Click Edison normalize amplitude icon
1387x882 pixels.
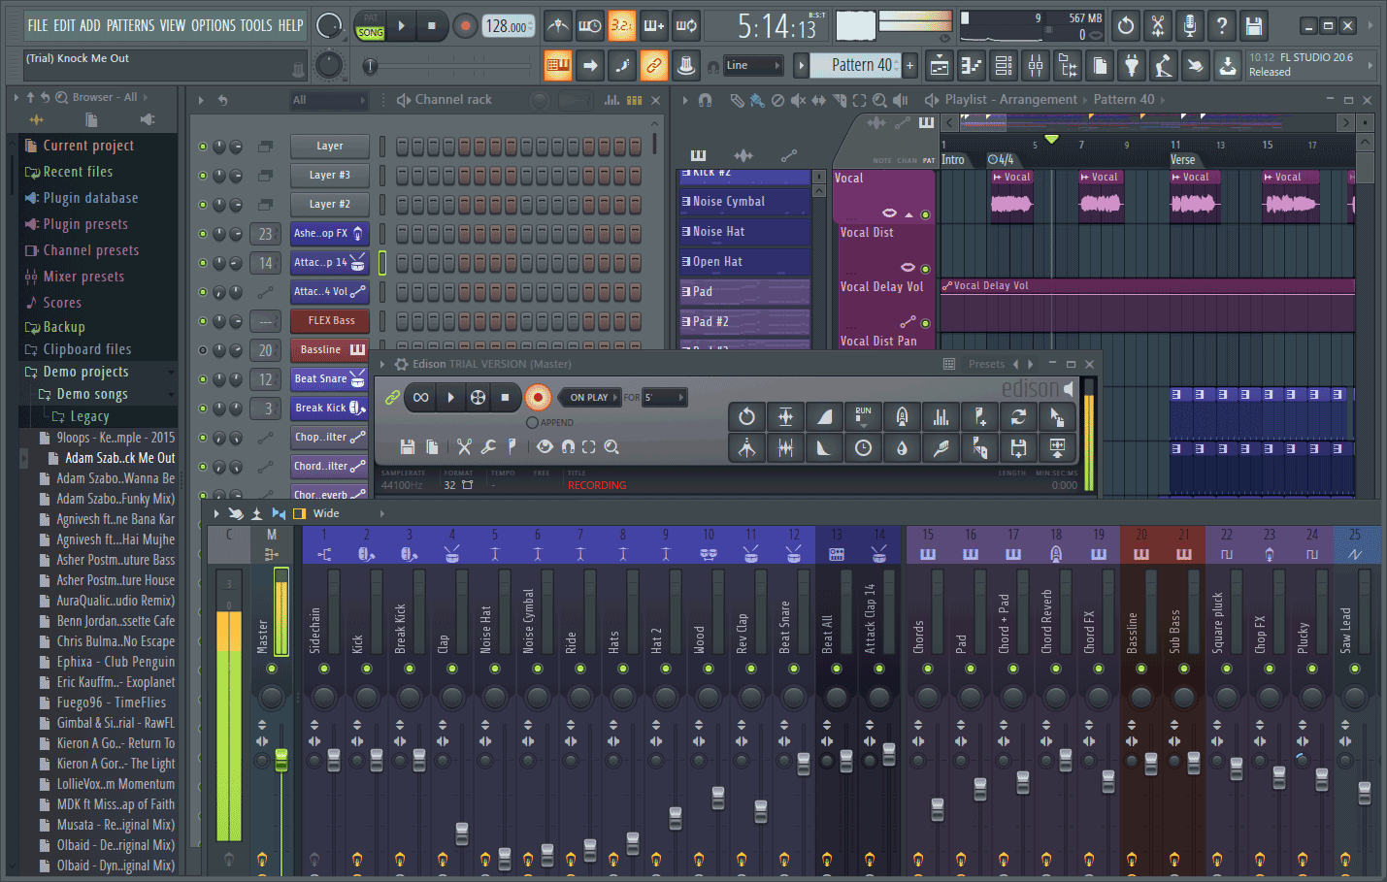click(x=785, y=416)
